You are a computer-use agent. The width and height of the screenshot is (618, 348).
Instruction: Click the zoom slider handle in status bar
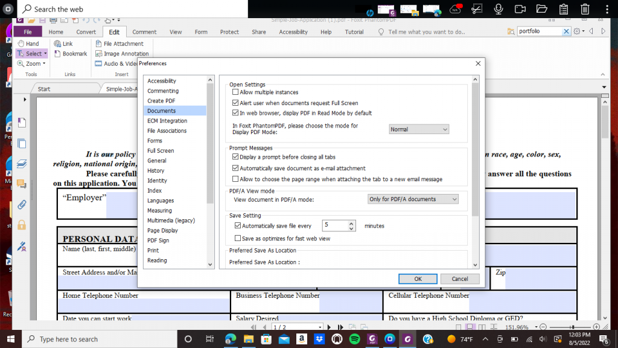572,327
